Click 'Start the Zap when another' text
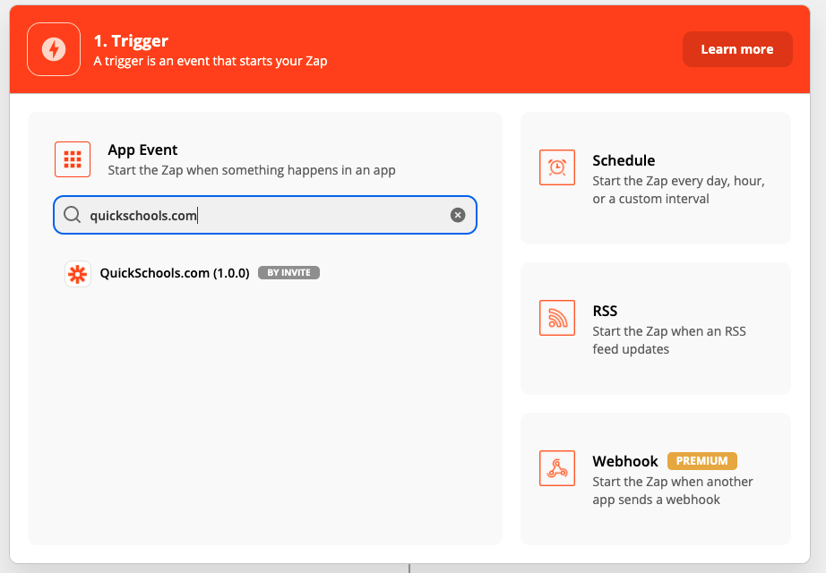Viewport: 826px width, 573px height. [x=673, y=491]
